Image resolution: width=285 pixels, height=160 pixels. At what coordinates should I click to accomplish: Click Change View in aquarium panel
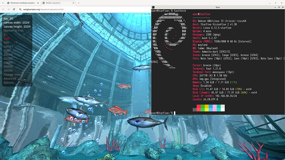tap(12, 75)
